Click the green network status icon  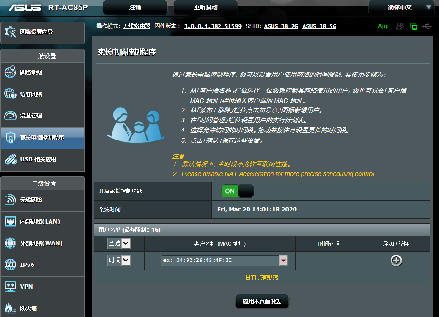[414, 27]
